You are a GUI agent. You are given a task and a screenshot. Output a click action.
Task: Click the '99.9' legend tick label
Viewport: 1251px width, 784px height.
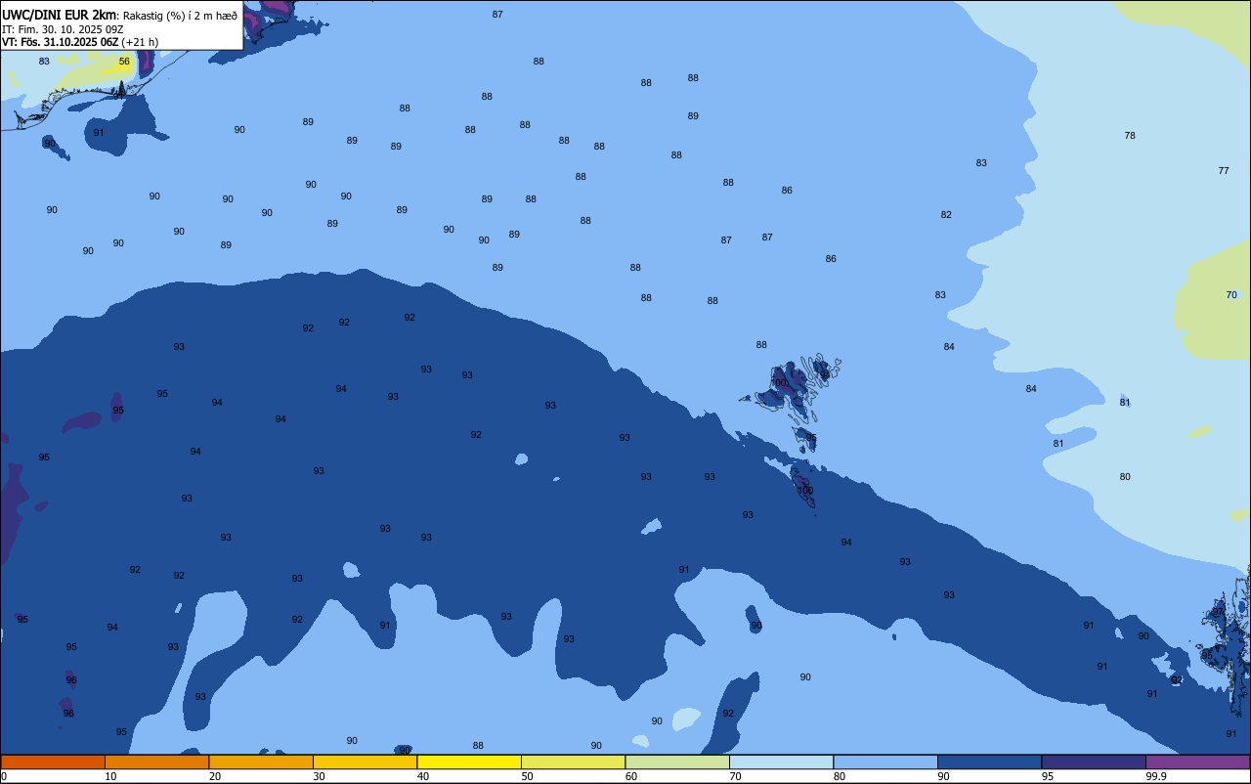click(1156, 776)
